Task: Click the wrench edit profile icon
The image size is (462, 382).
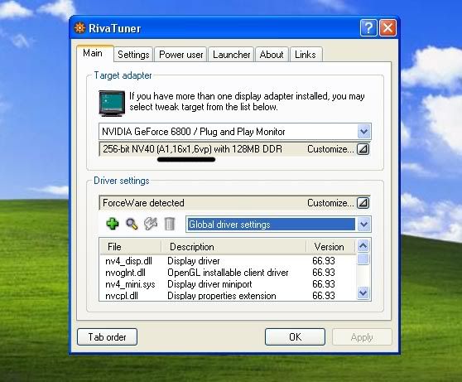Action: (151, 224)
